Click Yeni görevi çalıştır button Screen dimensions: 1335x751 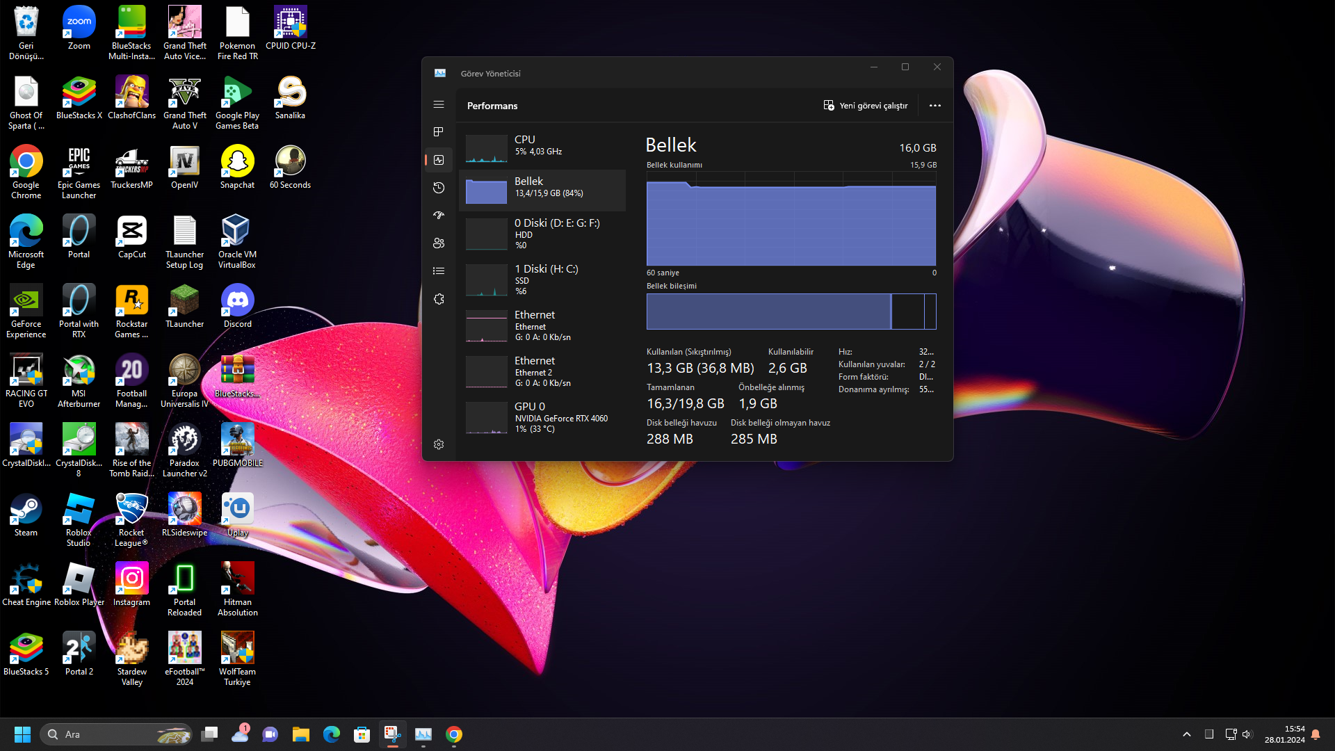click(x=866, y=106)
